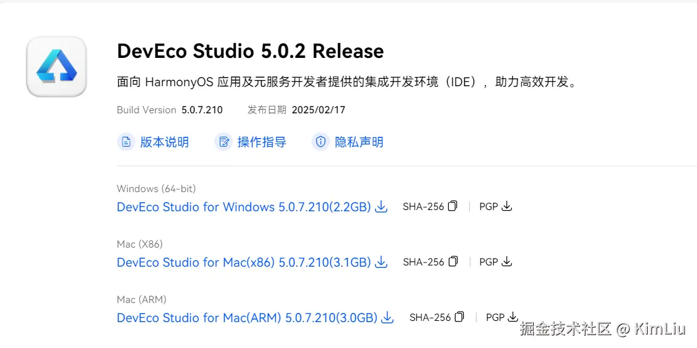Download PGP signature for Mac x86 build
Screen dimensions: 697x348
507,262
